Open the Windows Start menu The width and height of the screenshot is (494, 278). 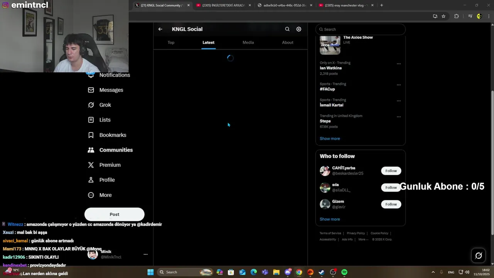coord(151,272)
